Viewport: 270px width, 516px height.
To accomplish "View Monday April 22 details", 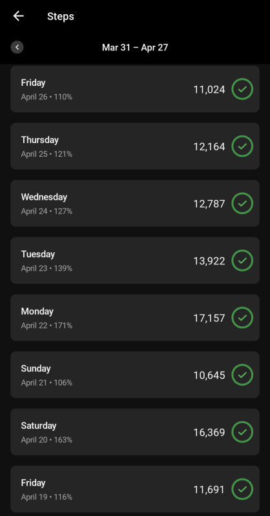I will (135, 317).
